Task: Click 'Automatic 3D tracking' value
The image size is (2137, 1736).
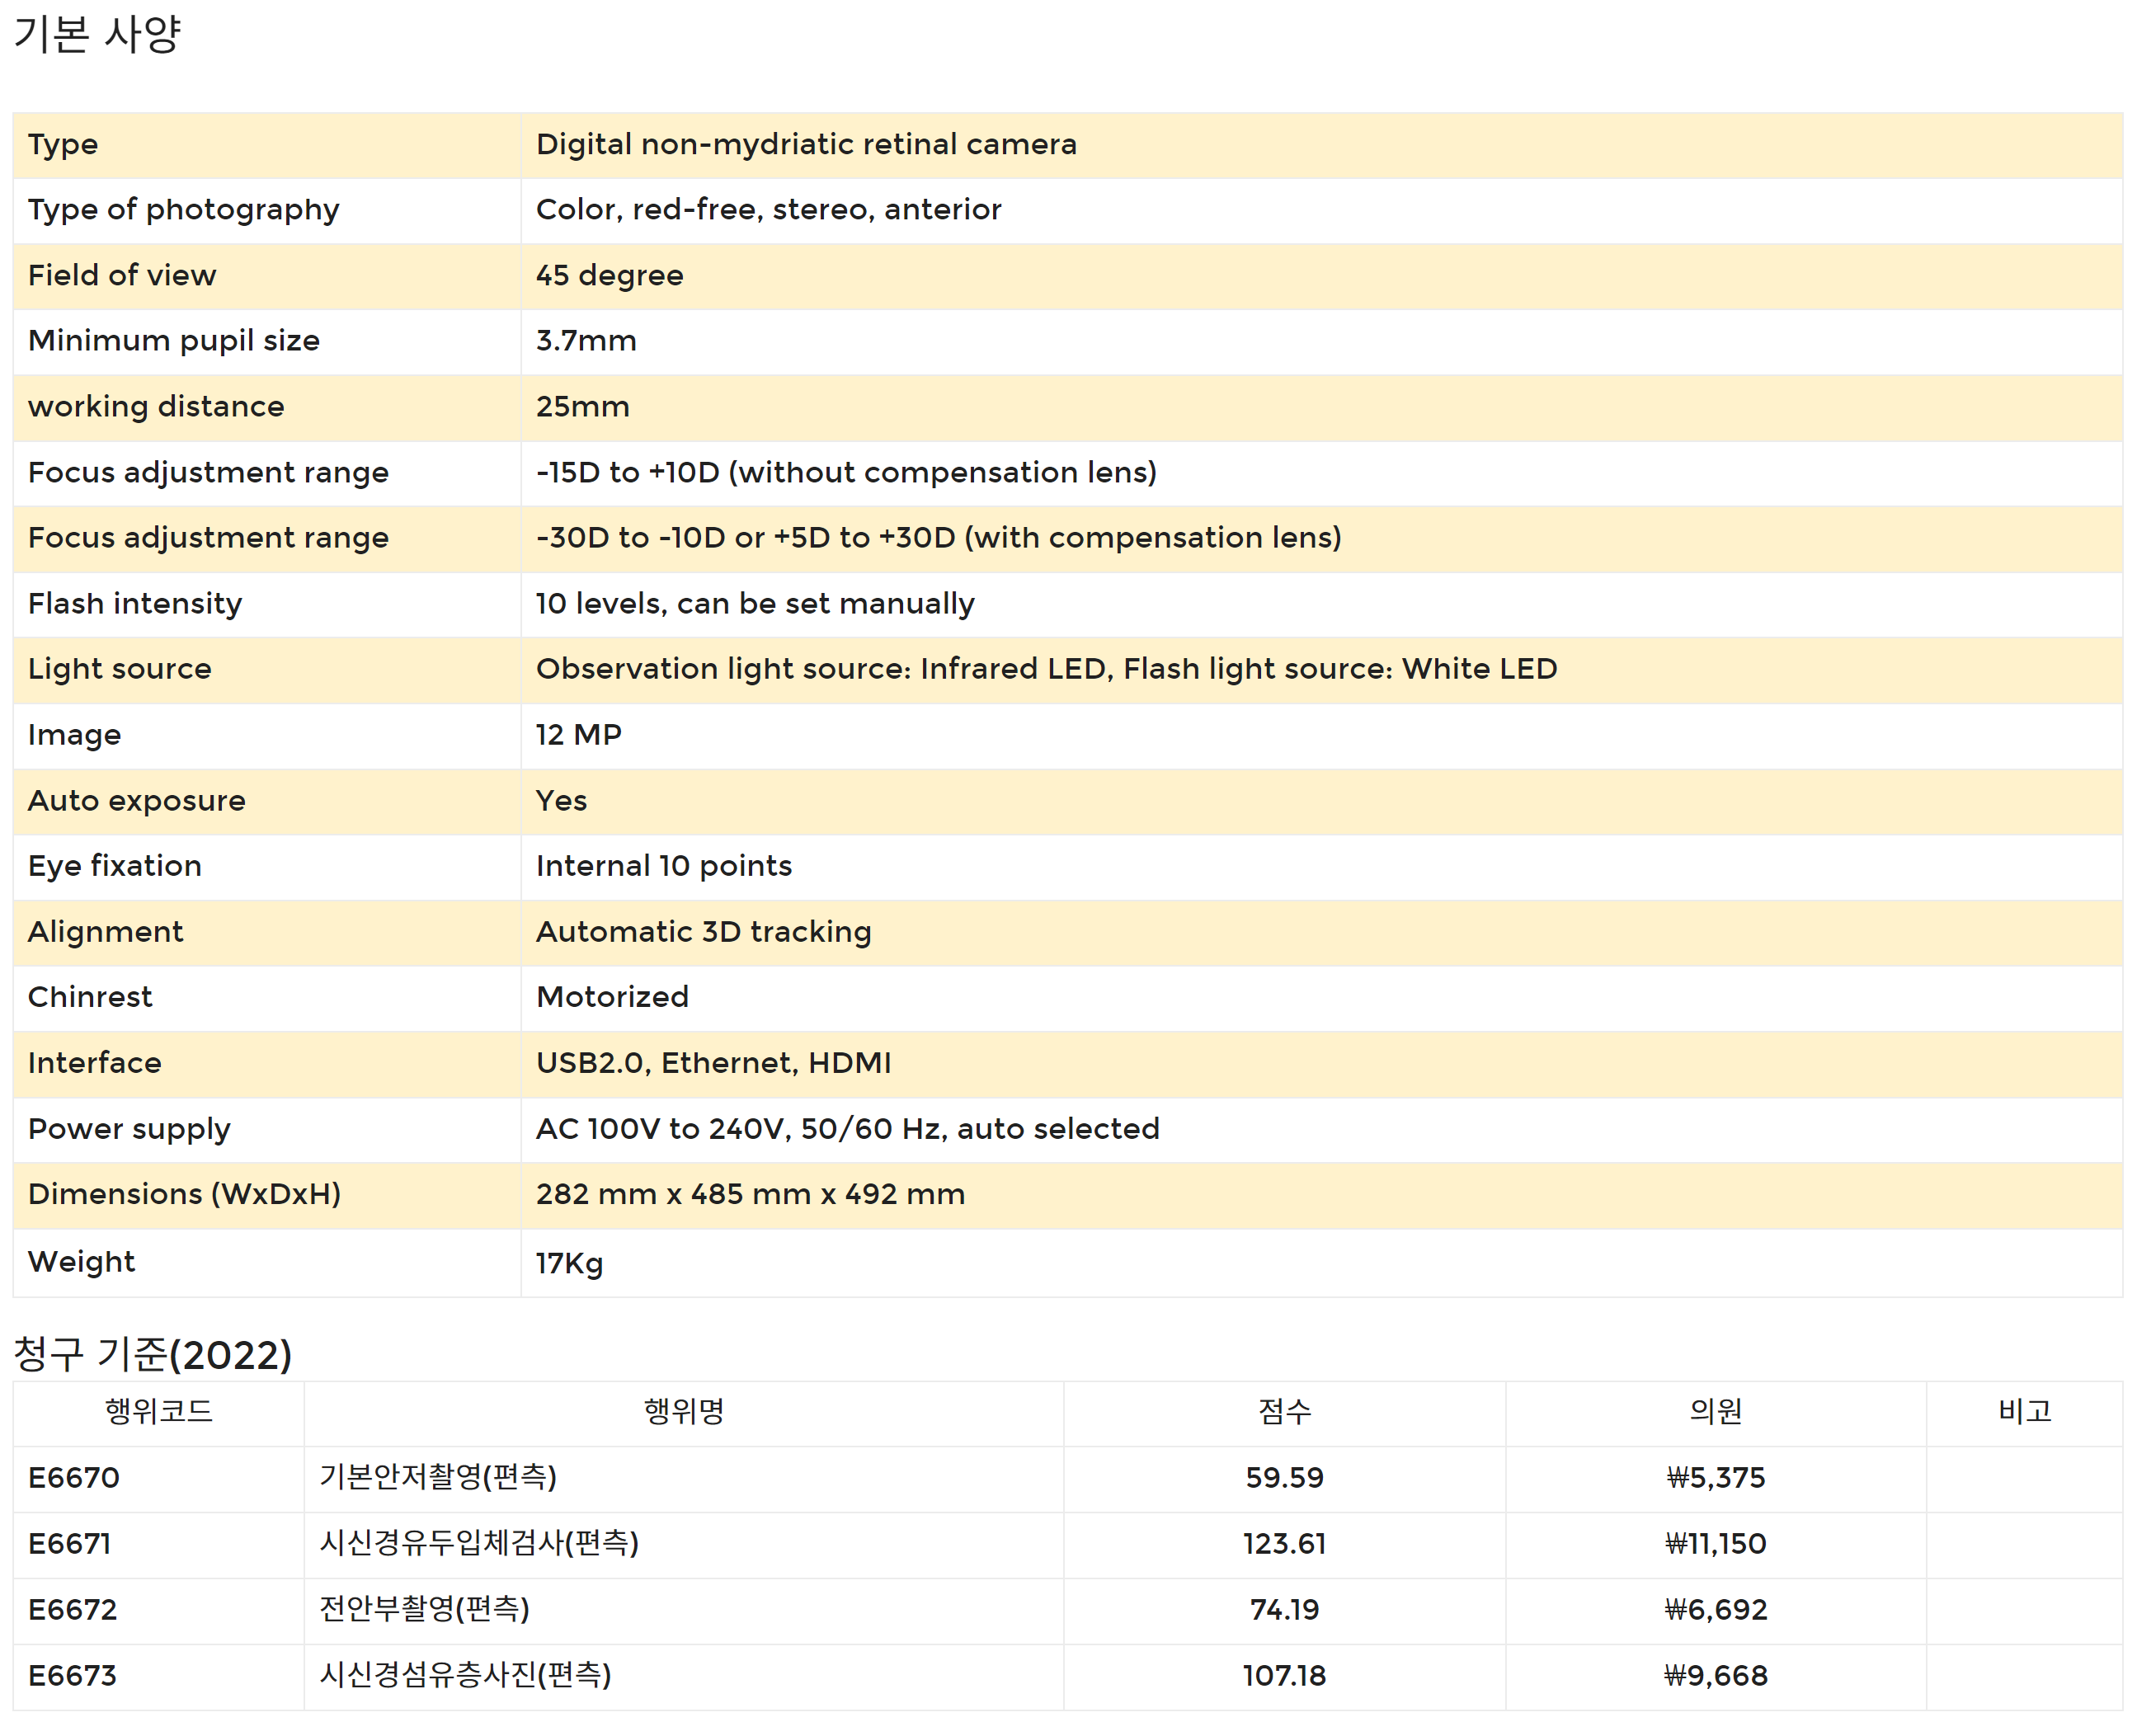Action: [704, 932]
